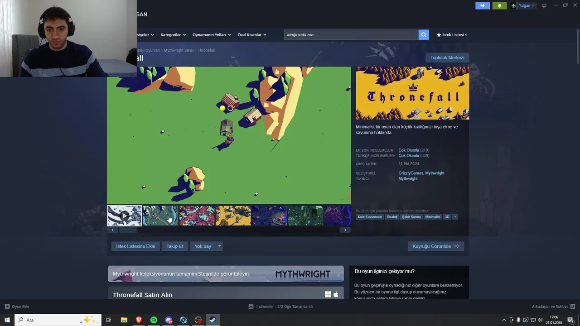Select the dark blue screenshot thumbnail
The height and width of the screenshot is (326, 580).
click(269, 216)
